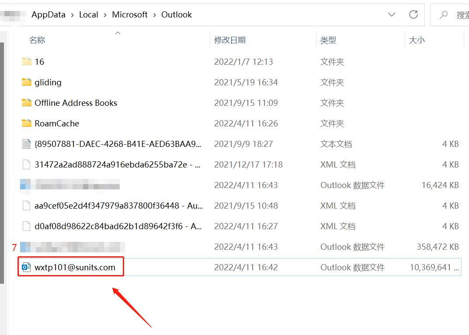Select the Offline Address Books name
This screenshot has height=335, width=469.
click(x=76, y=103)
